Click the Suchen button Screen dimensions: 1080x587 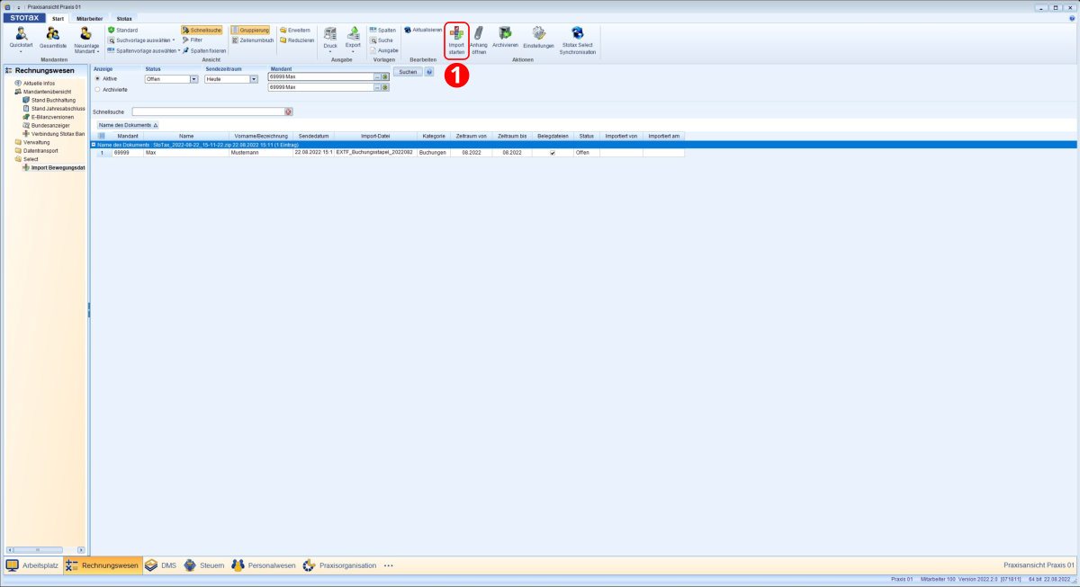[x=408, y=71]
